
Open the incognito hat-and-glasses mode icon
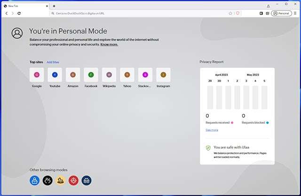pyautogui.click(x=87, y=181)
